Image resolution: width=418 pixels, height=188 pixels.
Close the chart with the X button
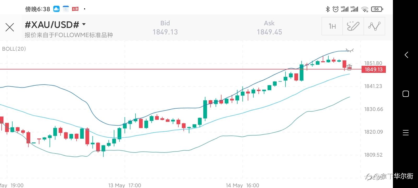10,27
